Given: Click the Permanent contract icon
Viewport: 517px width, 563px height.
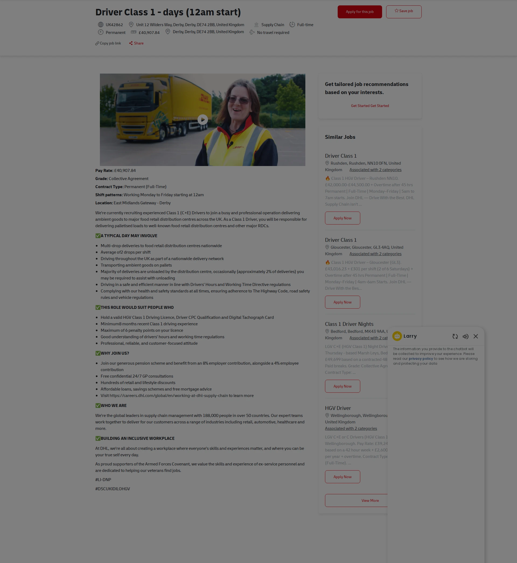Looking at the screenshot, I should [x=100, y=32].
